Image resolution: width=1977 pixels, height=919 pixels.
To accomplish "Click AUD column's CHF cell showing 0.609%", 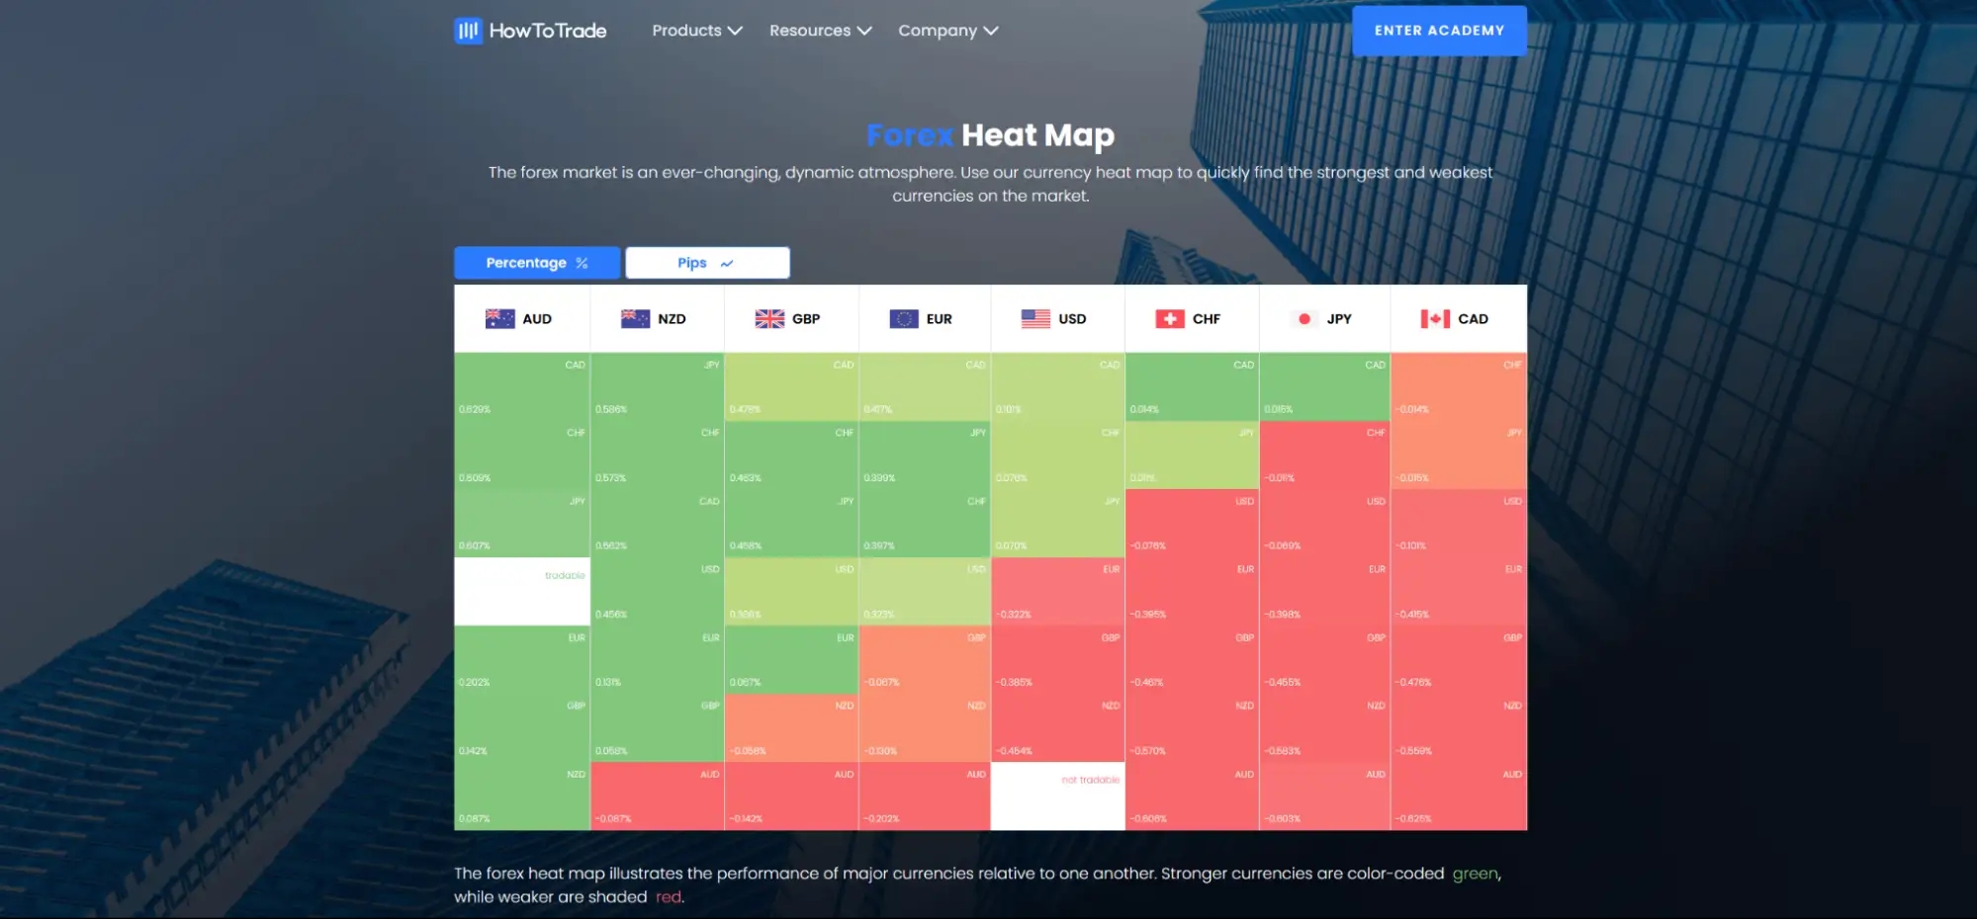I will tap(522, 455).
